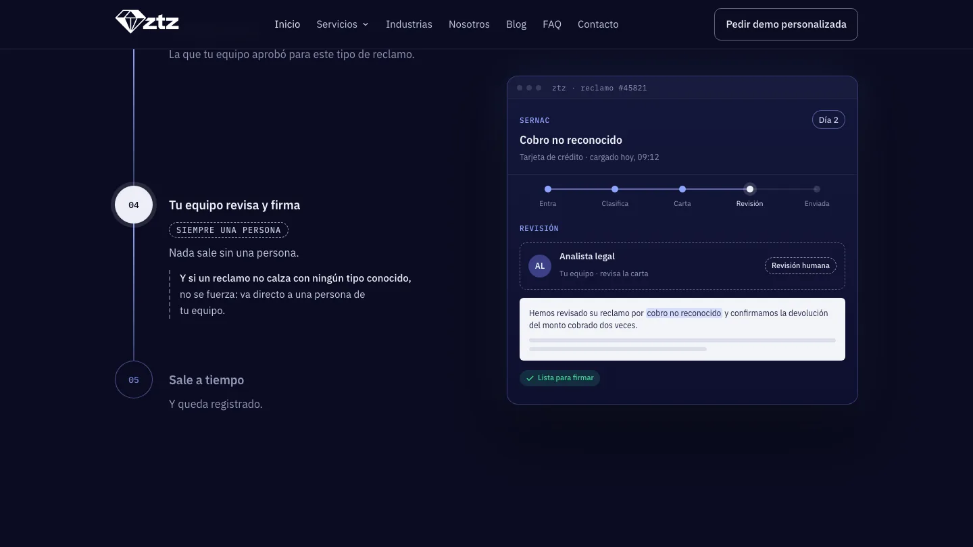Click the checkmark icon in Lista para firmar
Viewport: 973px width, 547px height.
click(x=530, y=378)
